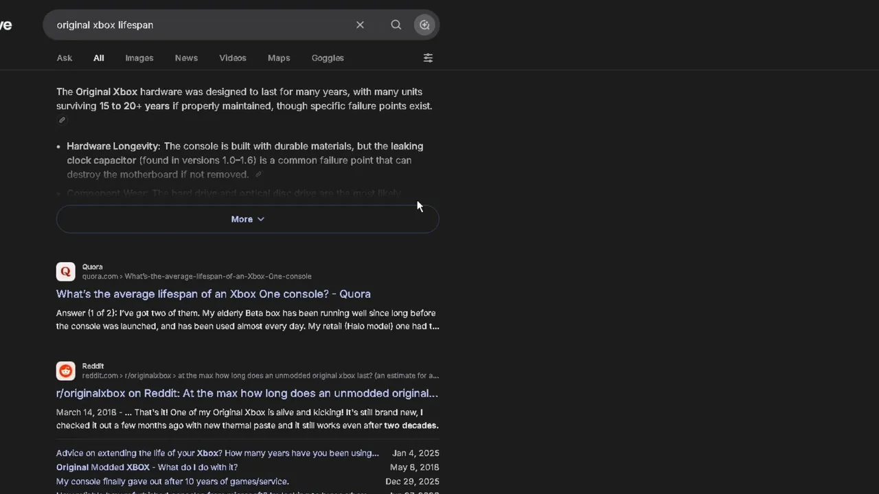Click the 'Dec 29, 2025' date
Screen dimensions: 879x494
412,482
